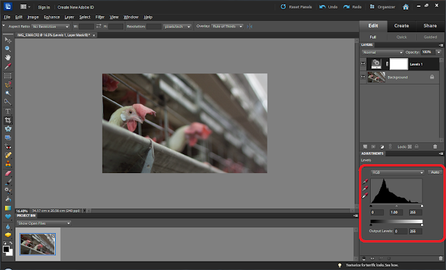This screenshot has width=446, height=270.
Task: Select the Spot Healing Brush tool
Action: coord(8,155)
